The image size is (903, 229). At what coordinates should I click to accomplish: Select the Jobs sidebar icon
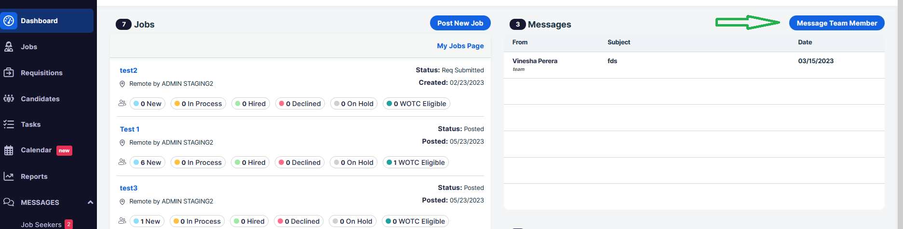pos(9,47)
